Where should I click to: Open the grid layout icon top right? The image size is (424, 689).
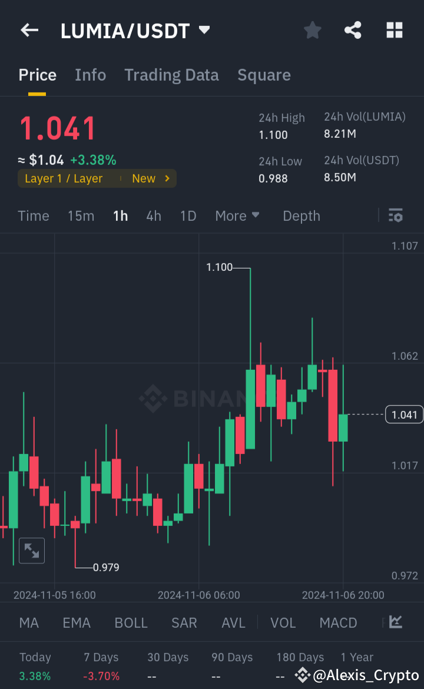coord(394,30)
